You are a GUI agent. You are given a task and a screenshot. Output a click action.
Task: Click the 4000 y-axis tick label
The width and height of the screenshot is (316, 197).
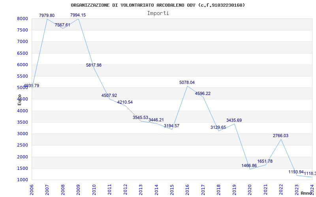coord(23,111)
